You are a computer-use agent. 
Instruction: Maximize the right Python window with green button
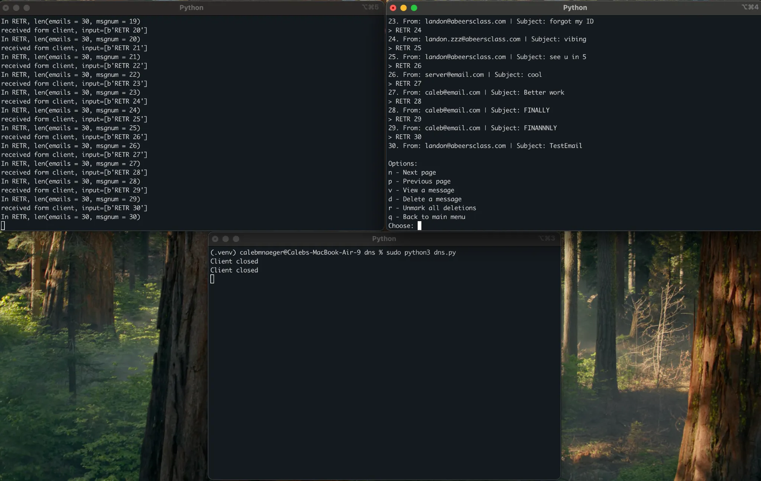tap(414, 8)
